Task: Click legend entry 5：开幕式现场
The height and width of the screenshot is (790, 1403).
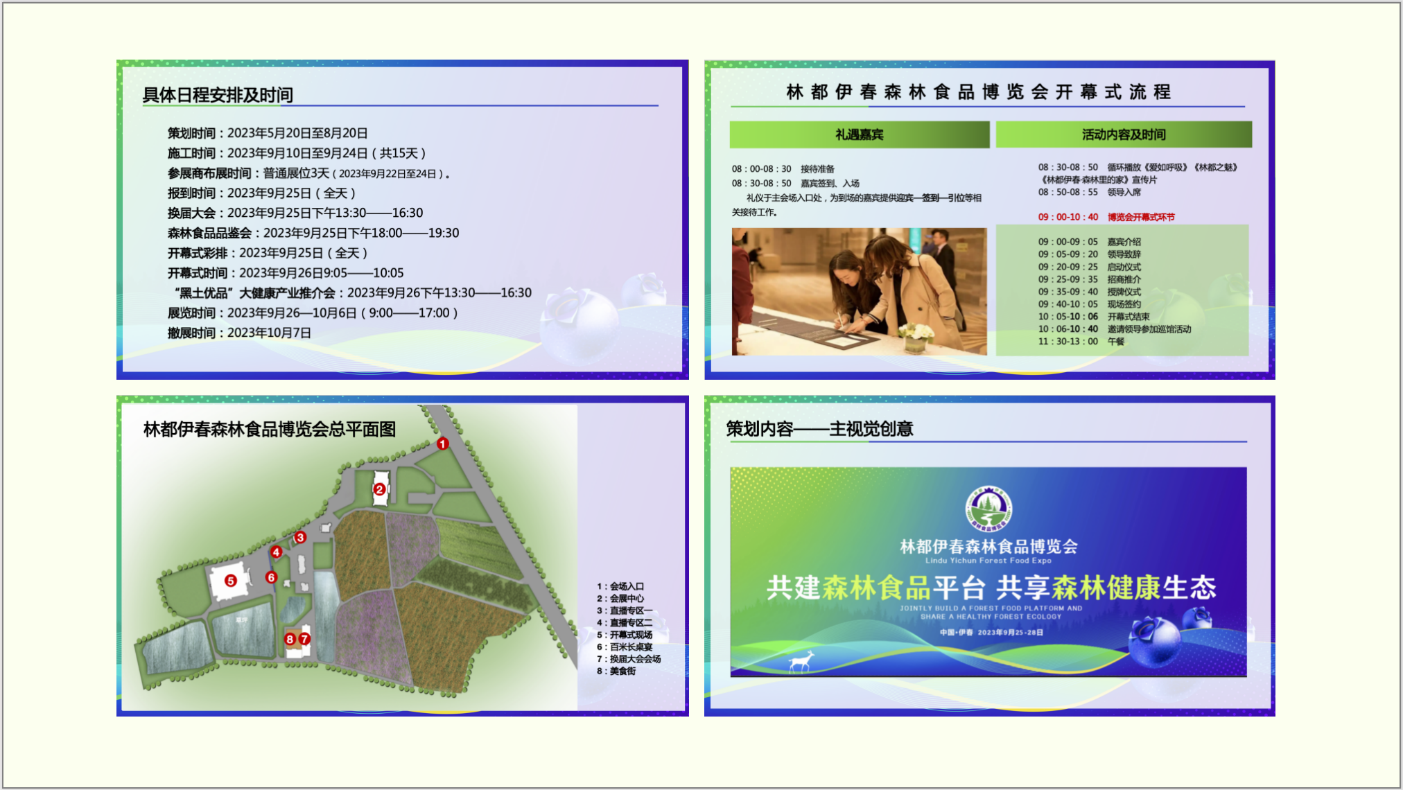Action: tap(625, 635)
